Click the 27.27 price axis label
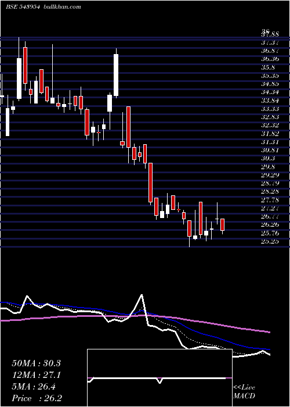 270,208
